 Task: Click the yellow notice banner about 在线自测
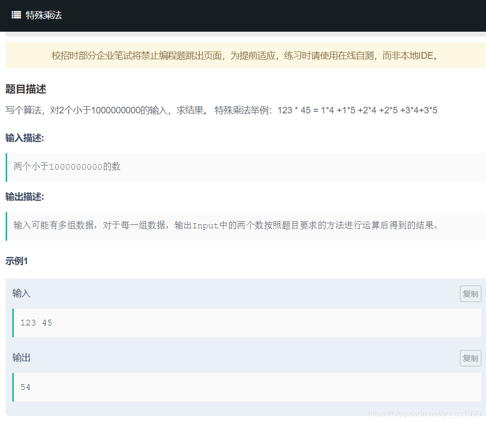click(245, 56)
